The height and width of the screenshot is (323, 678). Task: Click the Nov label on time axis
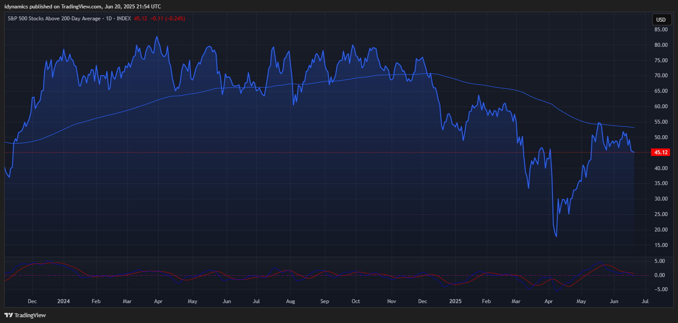coord(391,301)
